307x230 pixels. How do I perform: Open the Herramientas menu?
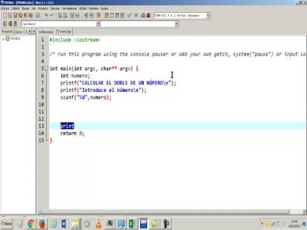tap(70, 8)
